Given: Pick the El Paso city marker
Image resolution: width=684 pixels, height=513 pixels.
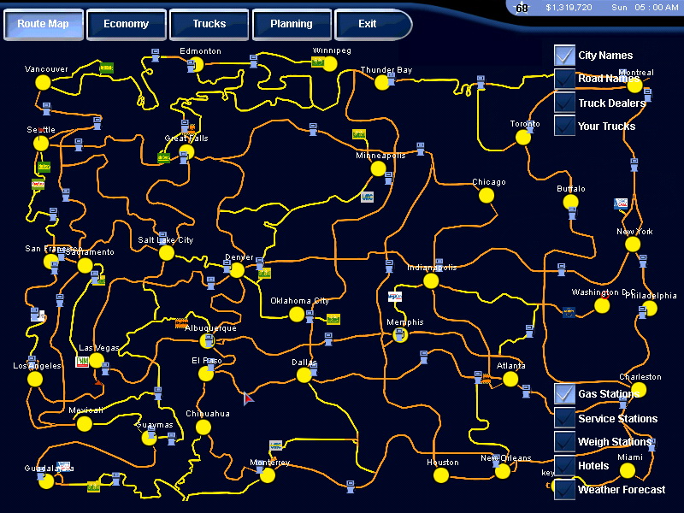Looking at the screenshot, I should (x=206, y=374).
